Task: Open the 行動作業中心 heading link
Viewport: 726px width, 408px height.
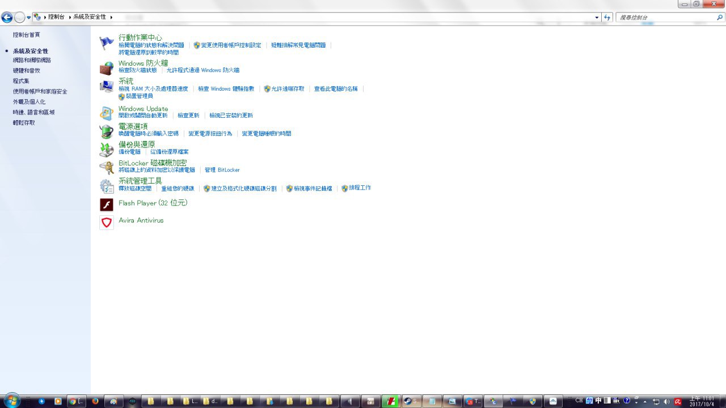Action: coord(140,37)
